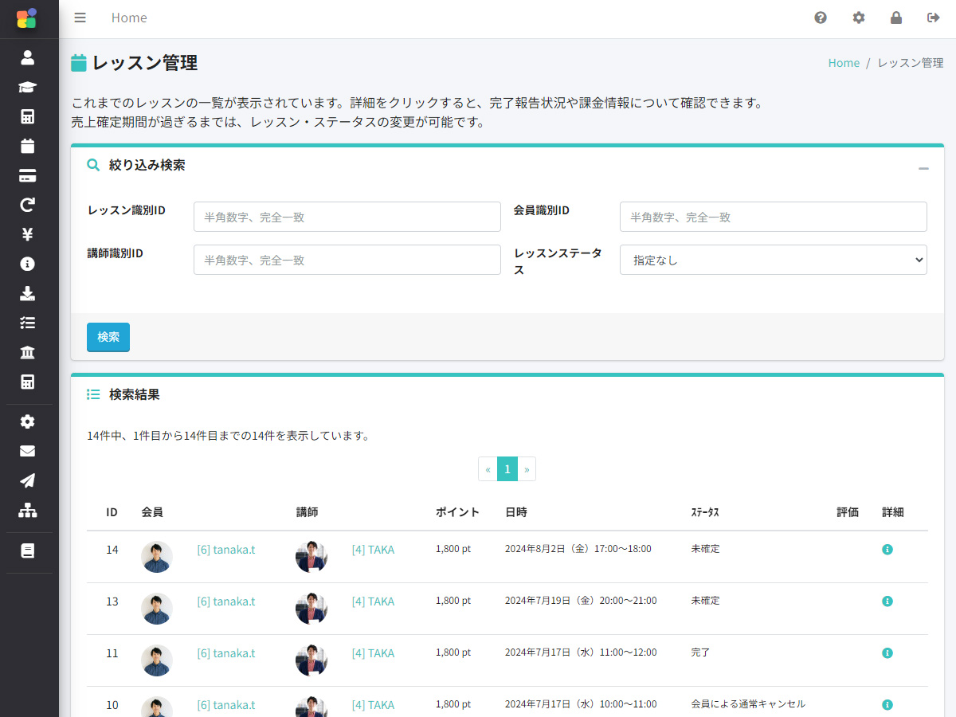The height and width of the screenshot is (717, 956).
Task: Click the sitemap icon in the sidebar
Action: 28,510
